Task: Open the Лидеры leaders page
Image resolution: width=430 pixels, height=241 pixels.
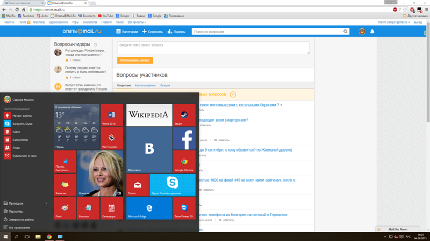Action: click(177, 32)
